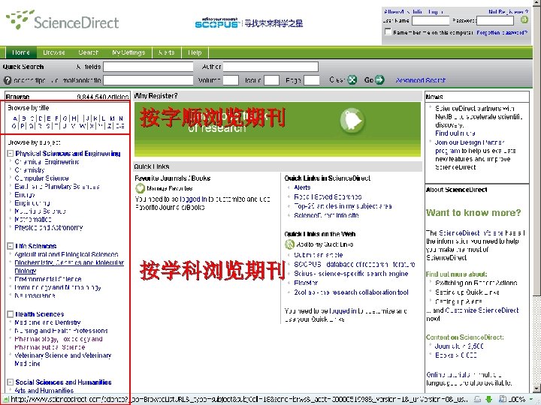Focus the Volume field
This screenshot has width=541, height=405.
231,80
